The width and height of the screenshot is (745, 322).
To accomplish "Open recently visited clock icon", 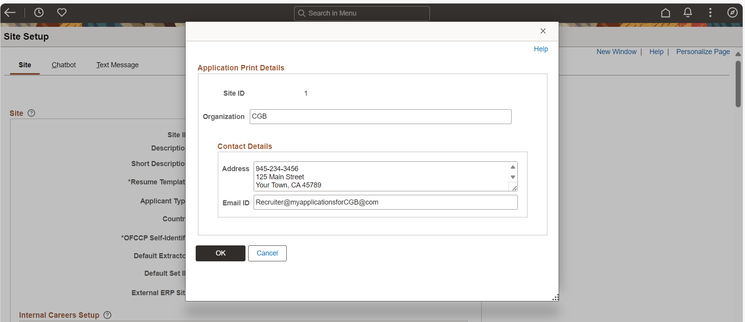I will (39, 13).
